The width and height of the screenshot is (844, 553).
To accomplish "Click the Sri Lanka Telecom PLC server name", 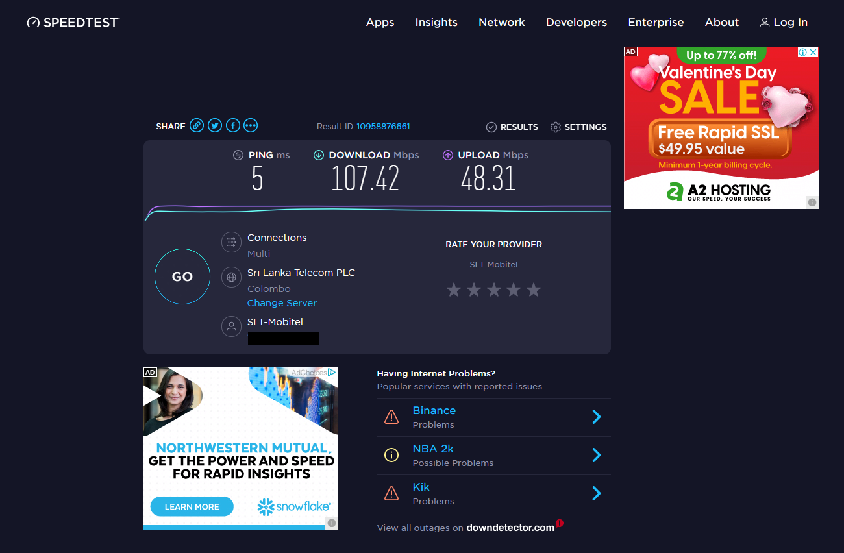I will click(301, 273).
